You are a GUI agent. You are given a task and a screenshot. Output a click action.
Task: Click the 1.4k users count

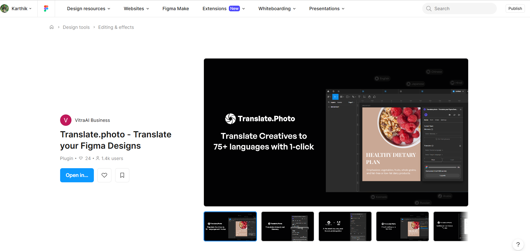click(x=109, y=158)
